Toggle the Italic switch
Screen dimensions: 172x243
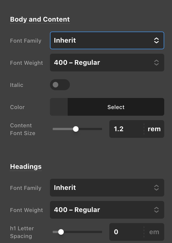point(60,85)
